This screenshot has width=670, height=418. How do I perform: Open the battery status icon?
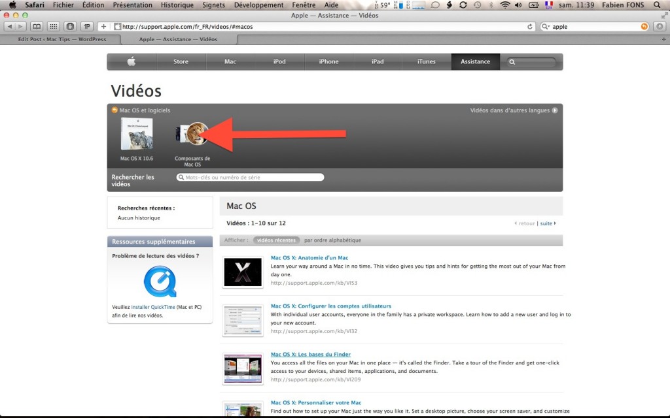coord(534,5)
